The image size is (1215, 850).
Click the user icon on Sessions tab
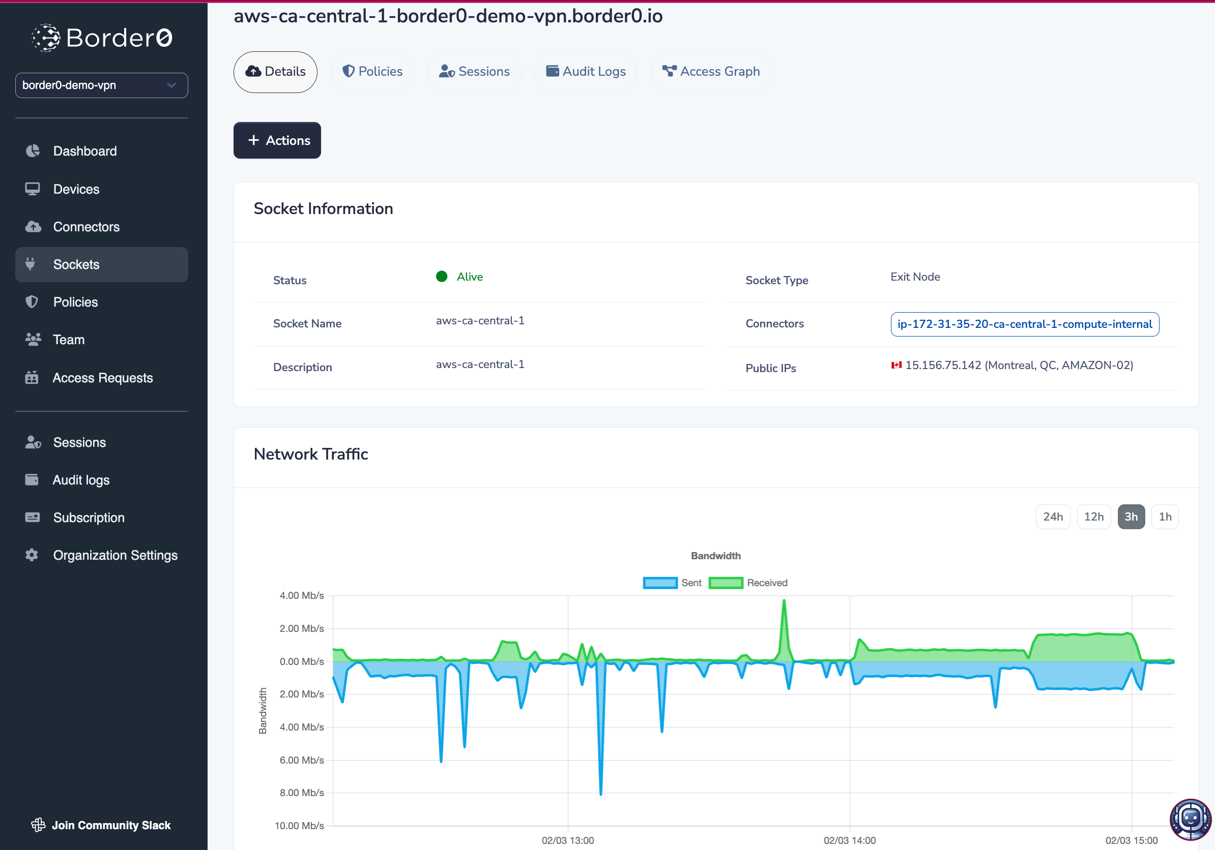[x=447, y=71]
